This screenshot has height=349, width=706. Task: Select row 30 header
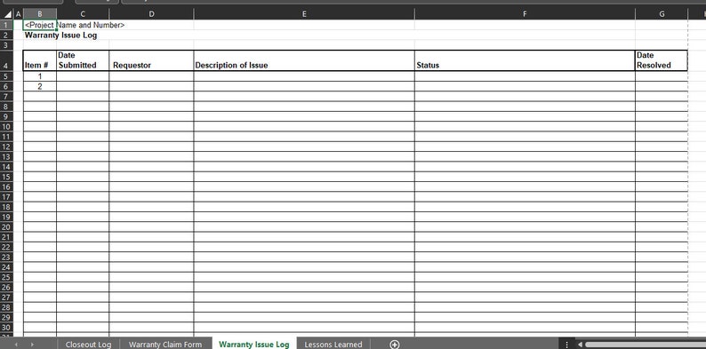(x=6, y=328)
